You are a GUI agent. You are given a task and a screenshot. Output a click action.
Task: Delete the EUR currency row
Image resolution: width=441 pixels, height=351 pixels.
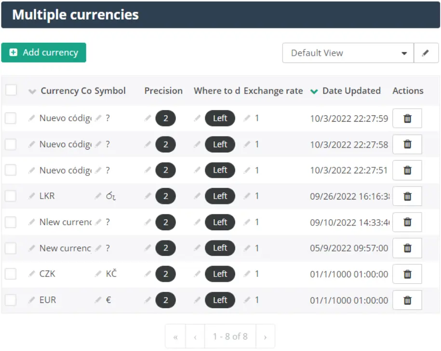coord(407,300)
